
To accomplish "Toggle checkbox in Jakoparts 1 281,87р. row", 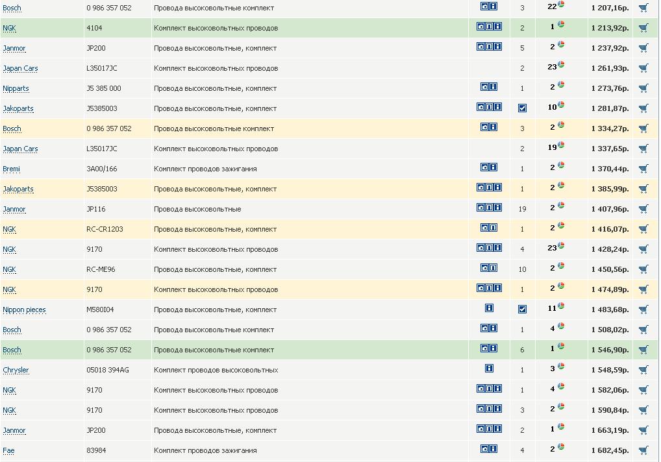I will 522,108.
